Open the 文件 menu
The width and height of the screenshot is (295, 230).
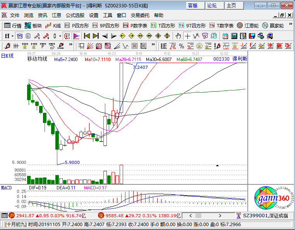coord(15,15)
